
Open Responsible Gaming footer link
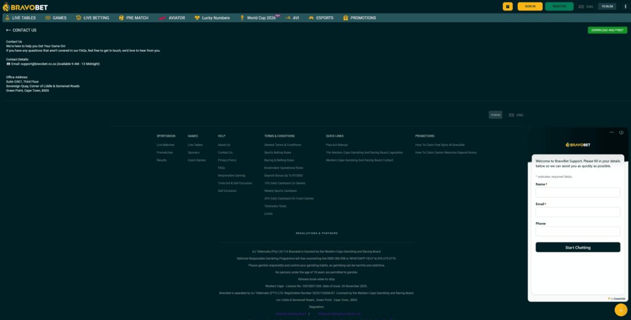coord(232,175)
